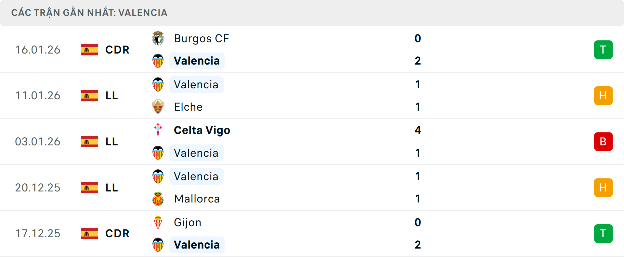Click the 'CÁC TRẬN GẦN NHẤT: VALENCIA' header
The image size is (624, 257).
89,13
